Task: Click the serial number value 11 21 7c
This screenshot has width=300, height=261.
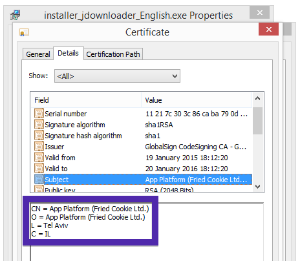Action: (x=197, y=114)
